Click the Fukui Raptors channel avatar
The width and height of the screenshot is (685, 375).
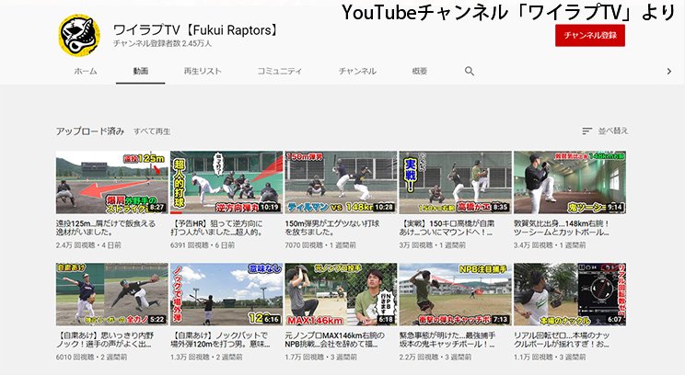click(x=79, y=36)
